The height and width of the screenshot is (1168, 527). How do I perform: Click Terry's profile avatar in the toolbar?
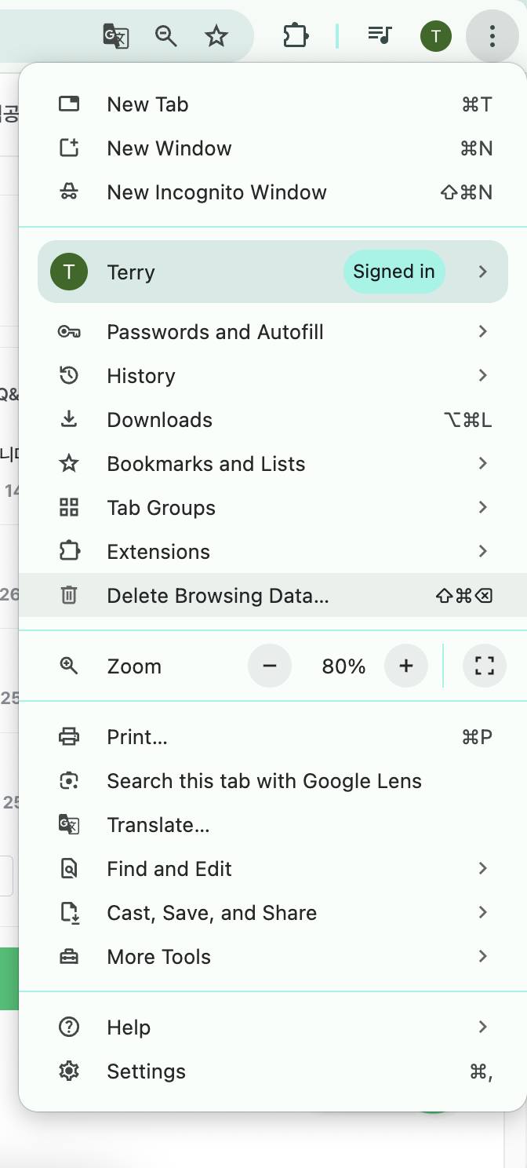point(436,35)
